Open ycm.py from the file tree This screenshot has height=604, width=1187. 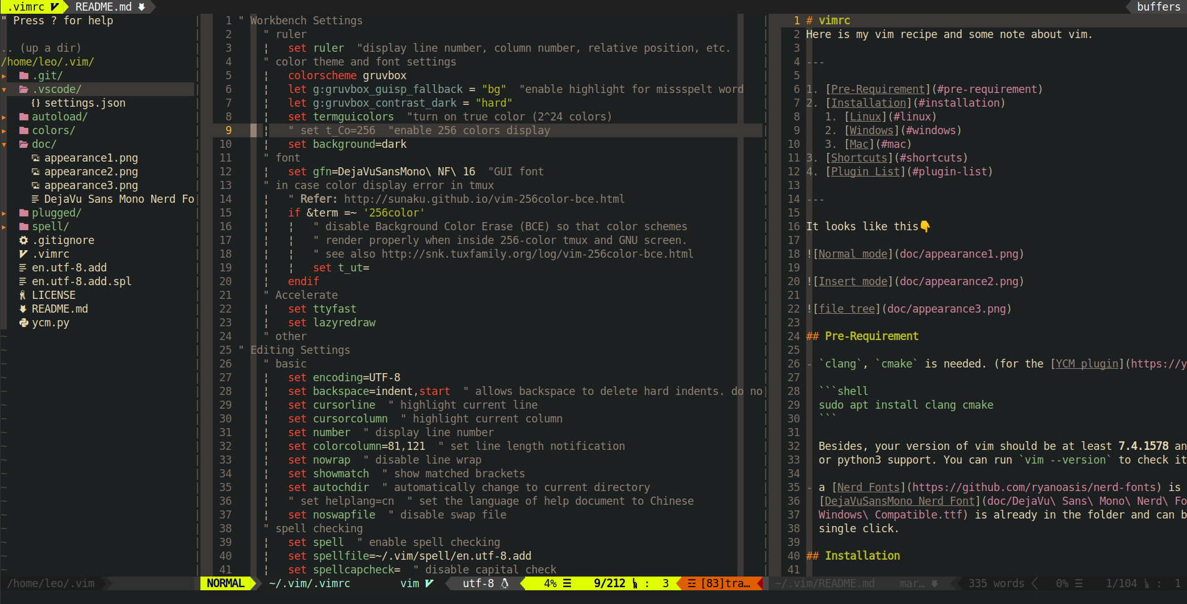pos(51,323)
